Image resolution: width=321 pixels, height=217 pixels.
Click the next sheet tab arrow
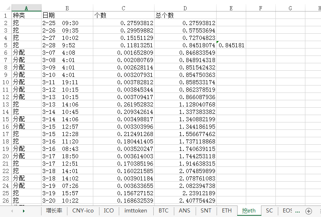(24, 211)
